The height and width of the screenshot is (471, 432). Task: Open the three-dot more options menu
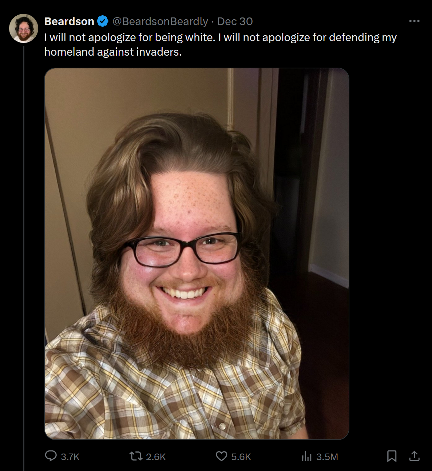coord(414,21)
